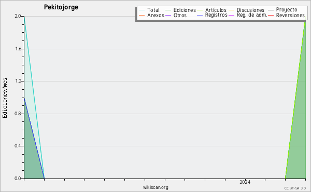Screen dimensions: 311x192
Task: Click the chart title Pekitojorge
Action: pos(61,7)
